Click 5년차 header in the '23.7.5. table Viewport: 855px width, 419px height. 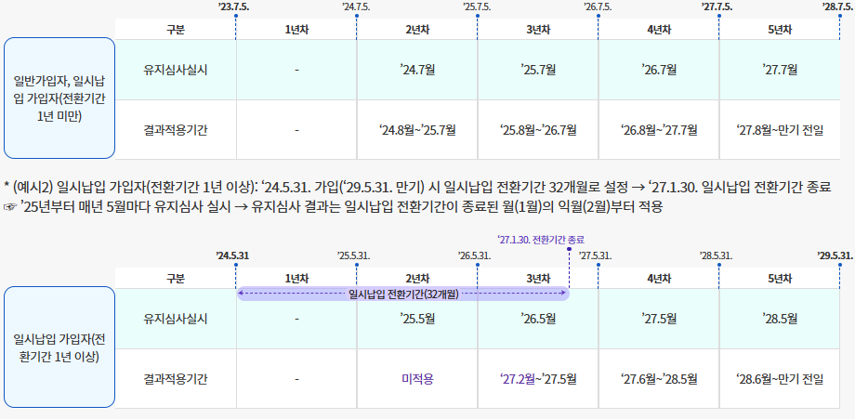click(780, 30)
